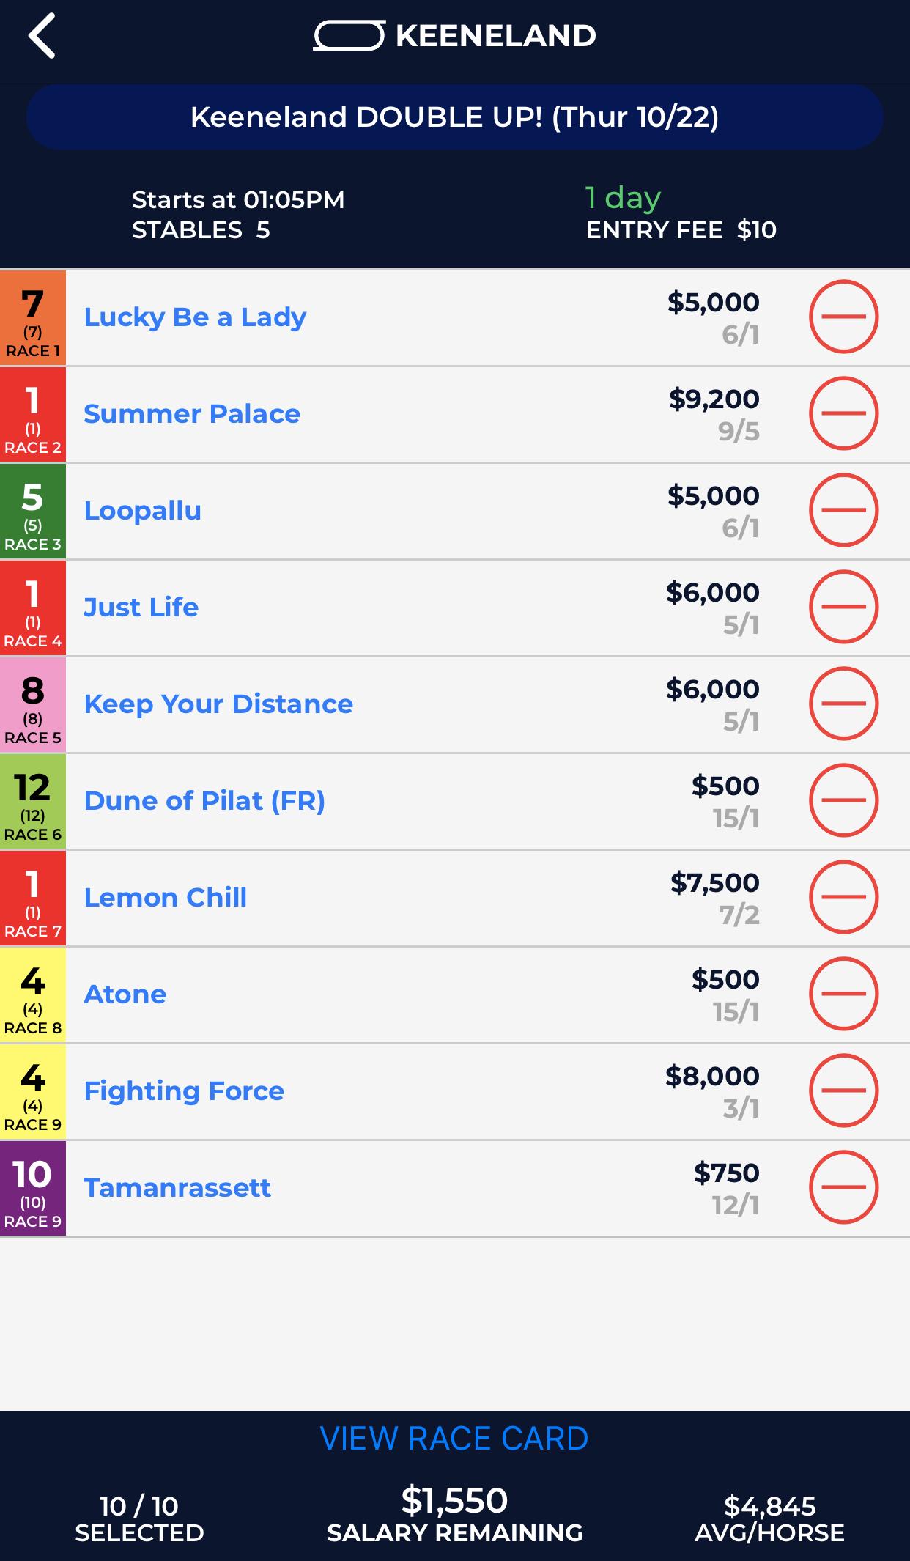Viewport: 910px width, 1561px height.
Task: Remove Dune of Pilat (FR)
Action: (843, 800)
